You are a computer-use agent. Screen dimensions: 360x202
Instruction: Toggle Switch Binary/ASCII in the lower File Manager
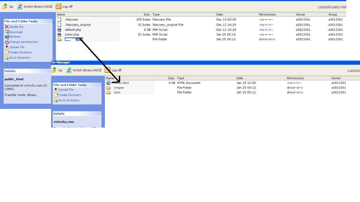[69, 70]
